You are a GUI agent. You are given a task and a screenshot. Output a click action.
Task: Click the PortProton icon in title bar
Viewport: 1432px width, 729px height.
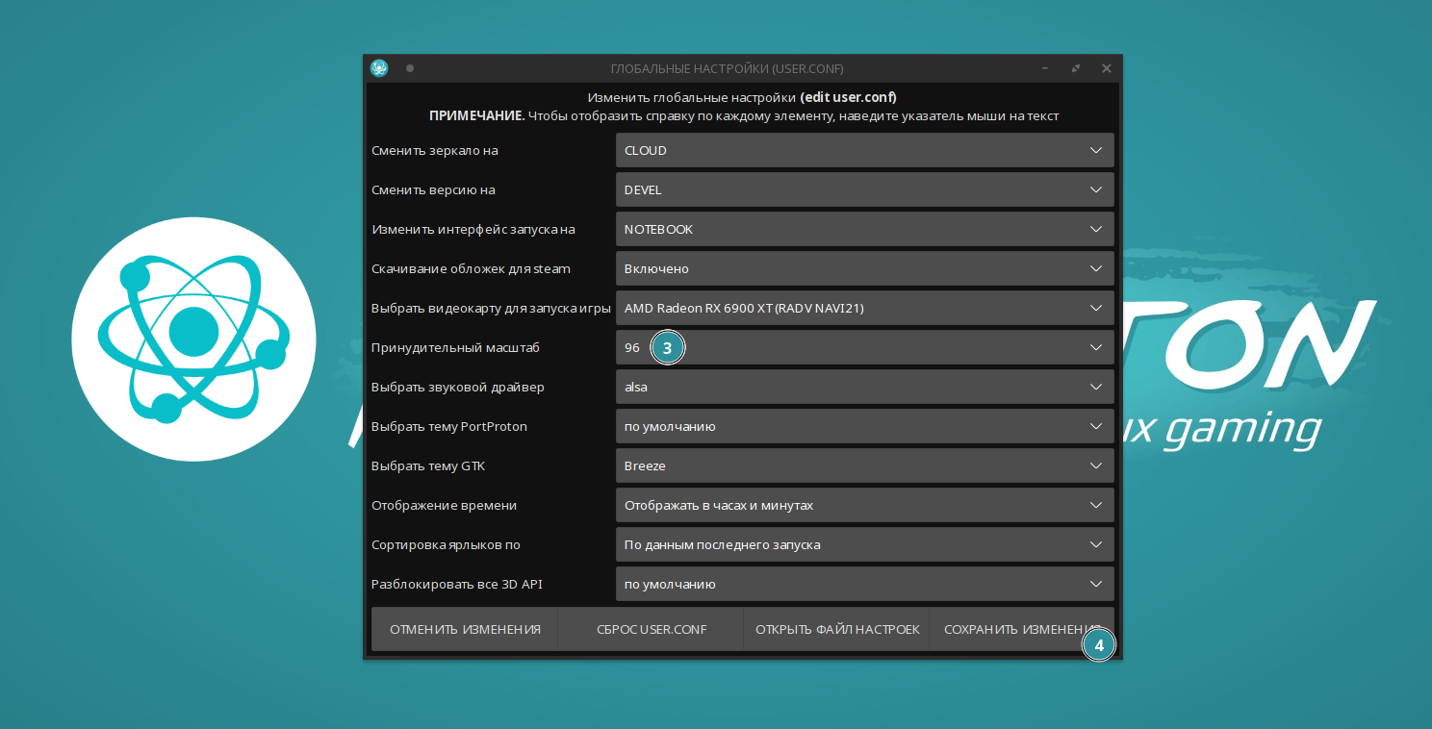[379, 68]
